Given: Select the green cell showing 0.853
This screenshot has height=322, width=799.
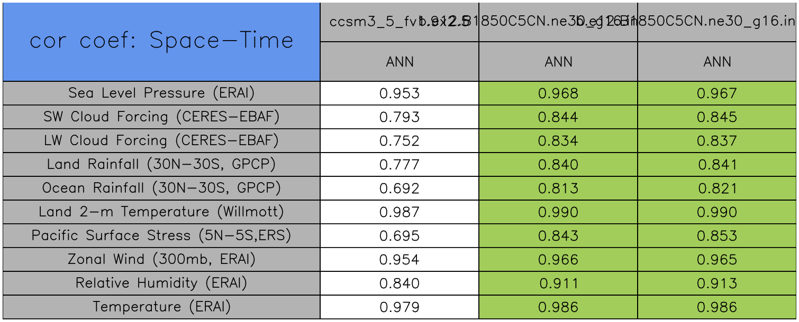Looking at the screenshot, I should click(x=717, y=236).
